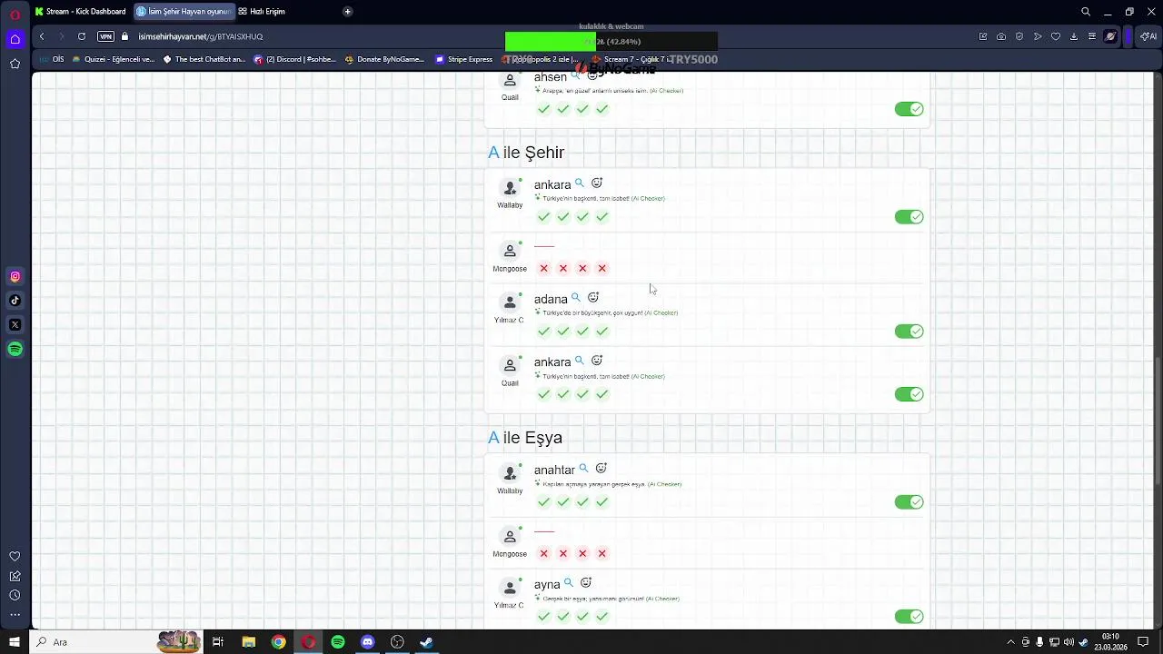Toggle approval switch for 'anahtar'
The width and height of the screenshot is (1163, 654).
click(x=909, y=502)
